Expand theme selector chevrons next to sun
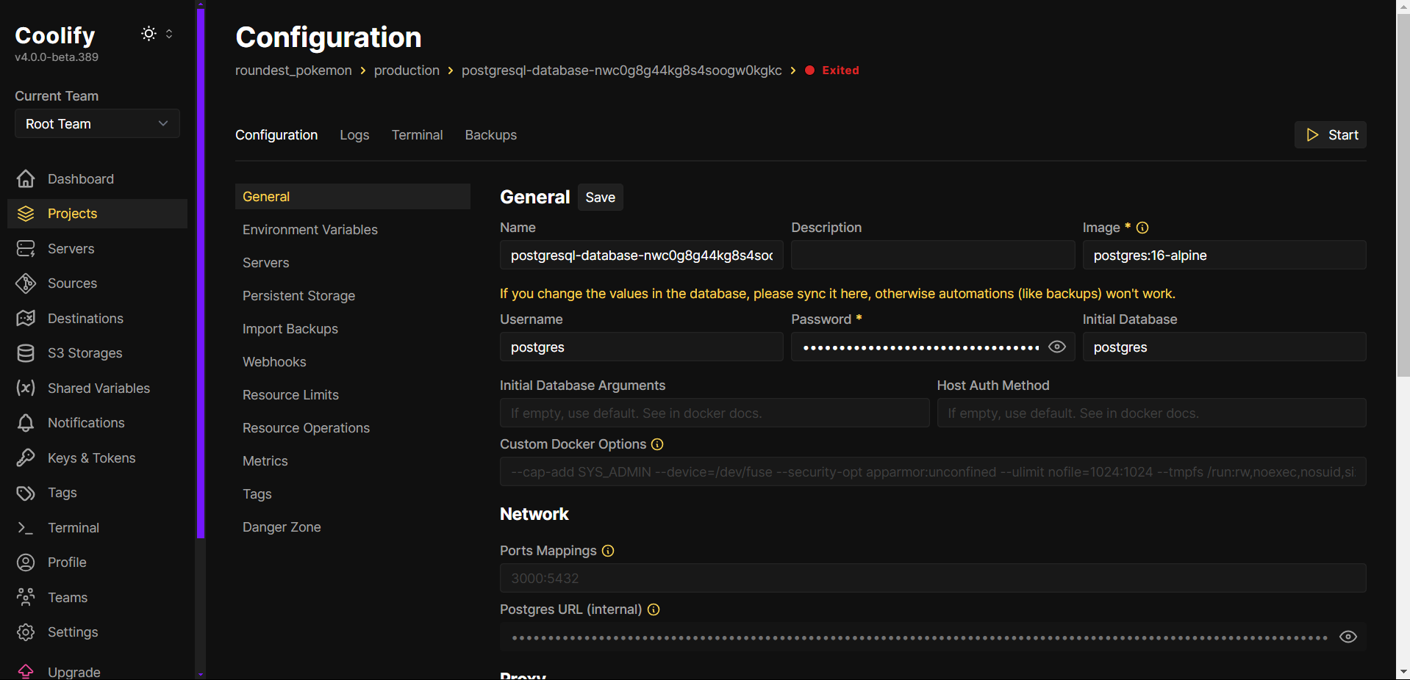Image resolution: width=1410 pixels, height=680 pixels. 169,34
